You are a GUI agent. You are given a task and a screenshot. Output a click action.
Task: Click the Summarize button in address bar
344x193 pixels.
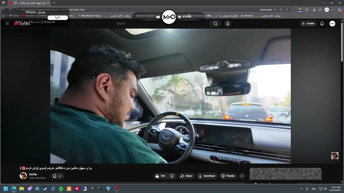266,10
